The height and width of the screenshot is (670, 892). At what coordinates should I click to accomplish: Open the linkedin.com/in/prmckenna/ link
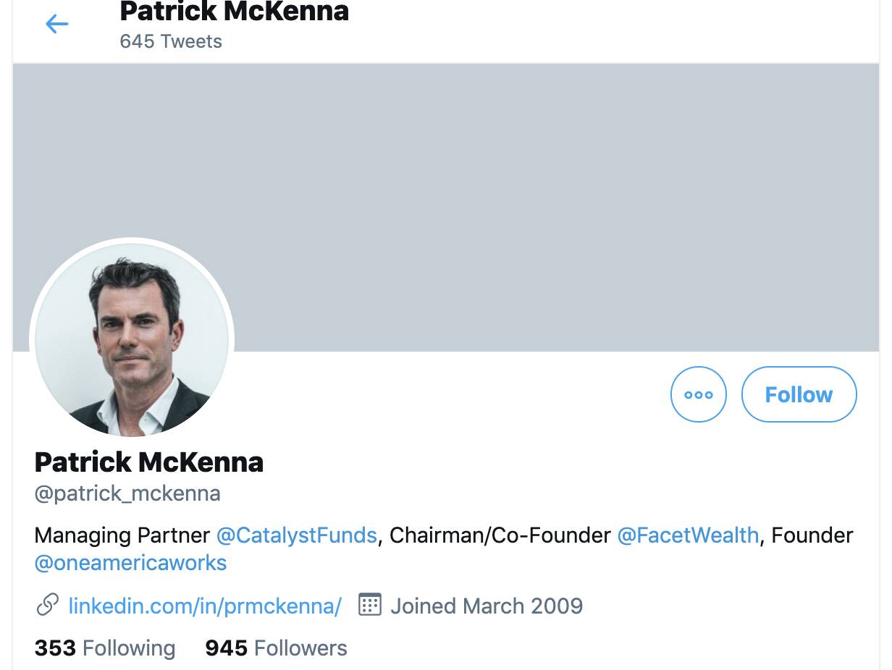205,606
